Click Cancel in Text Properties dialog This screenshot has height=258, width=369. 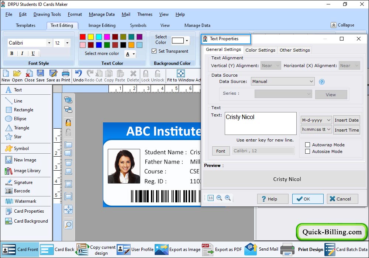tap(342, 199)
